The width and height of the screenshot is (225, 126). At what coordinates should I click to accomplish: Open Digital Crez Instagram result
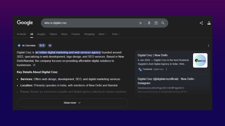tap(166, 81)
